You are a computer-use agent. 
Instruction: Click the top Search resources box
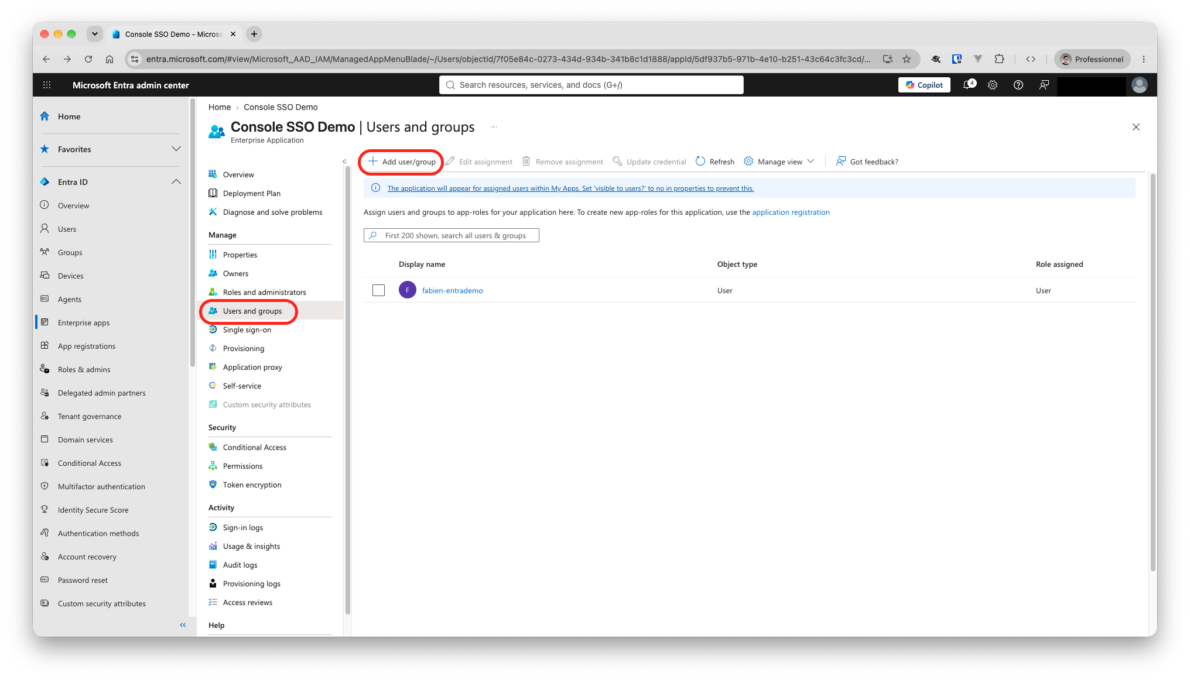591,85
